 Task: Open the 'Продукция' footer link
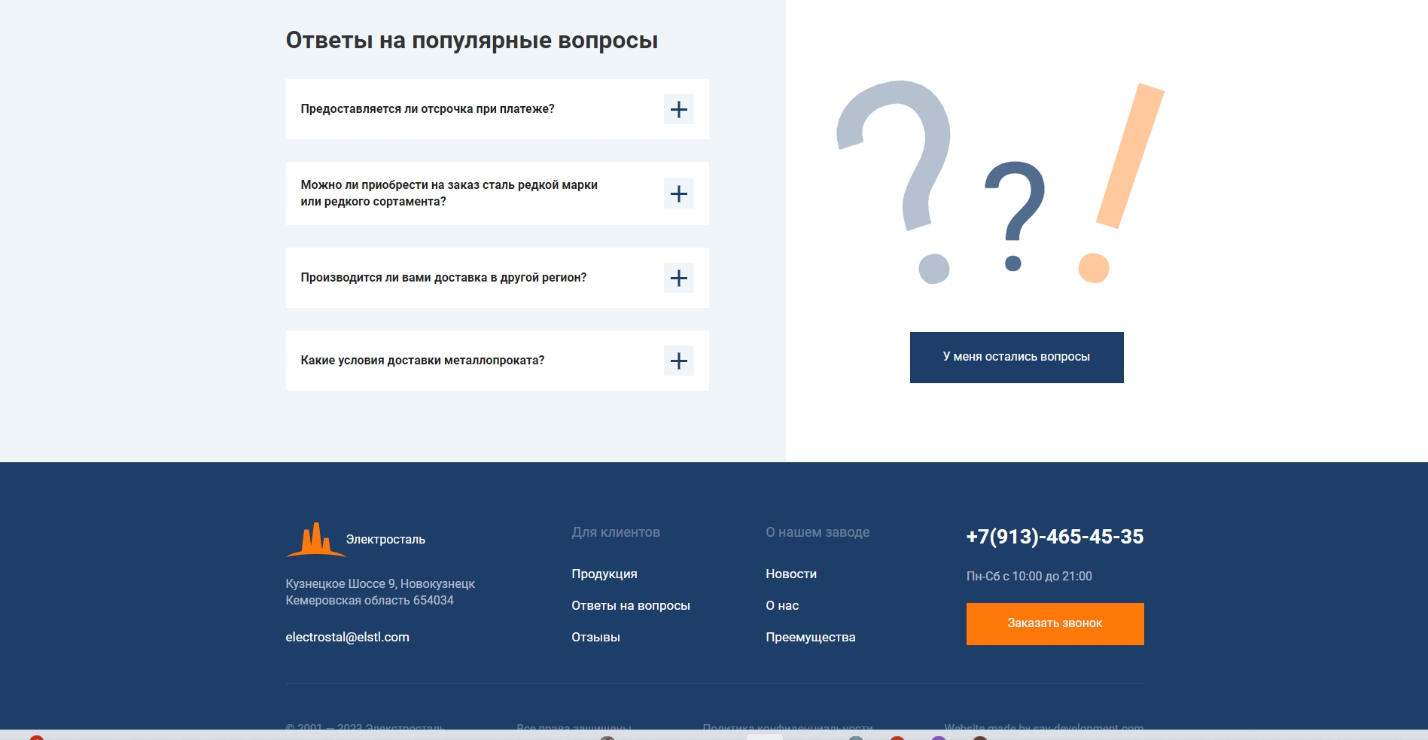pyautogui.click(x=604, y=574)
